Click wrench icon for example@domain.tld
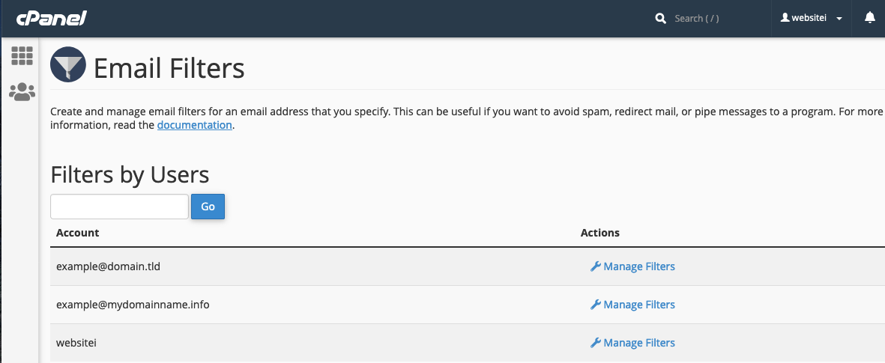The width and height of the screenshot is (885, 363). [596, 266]
